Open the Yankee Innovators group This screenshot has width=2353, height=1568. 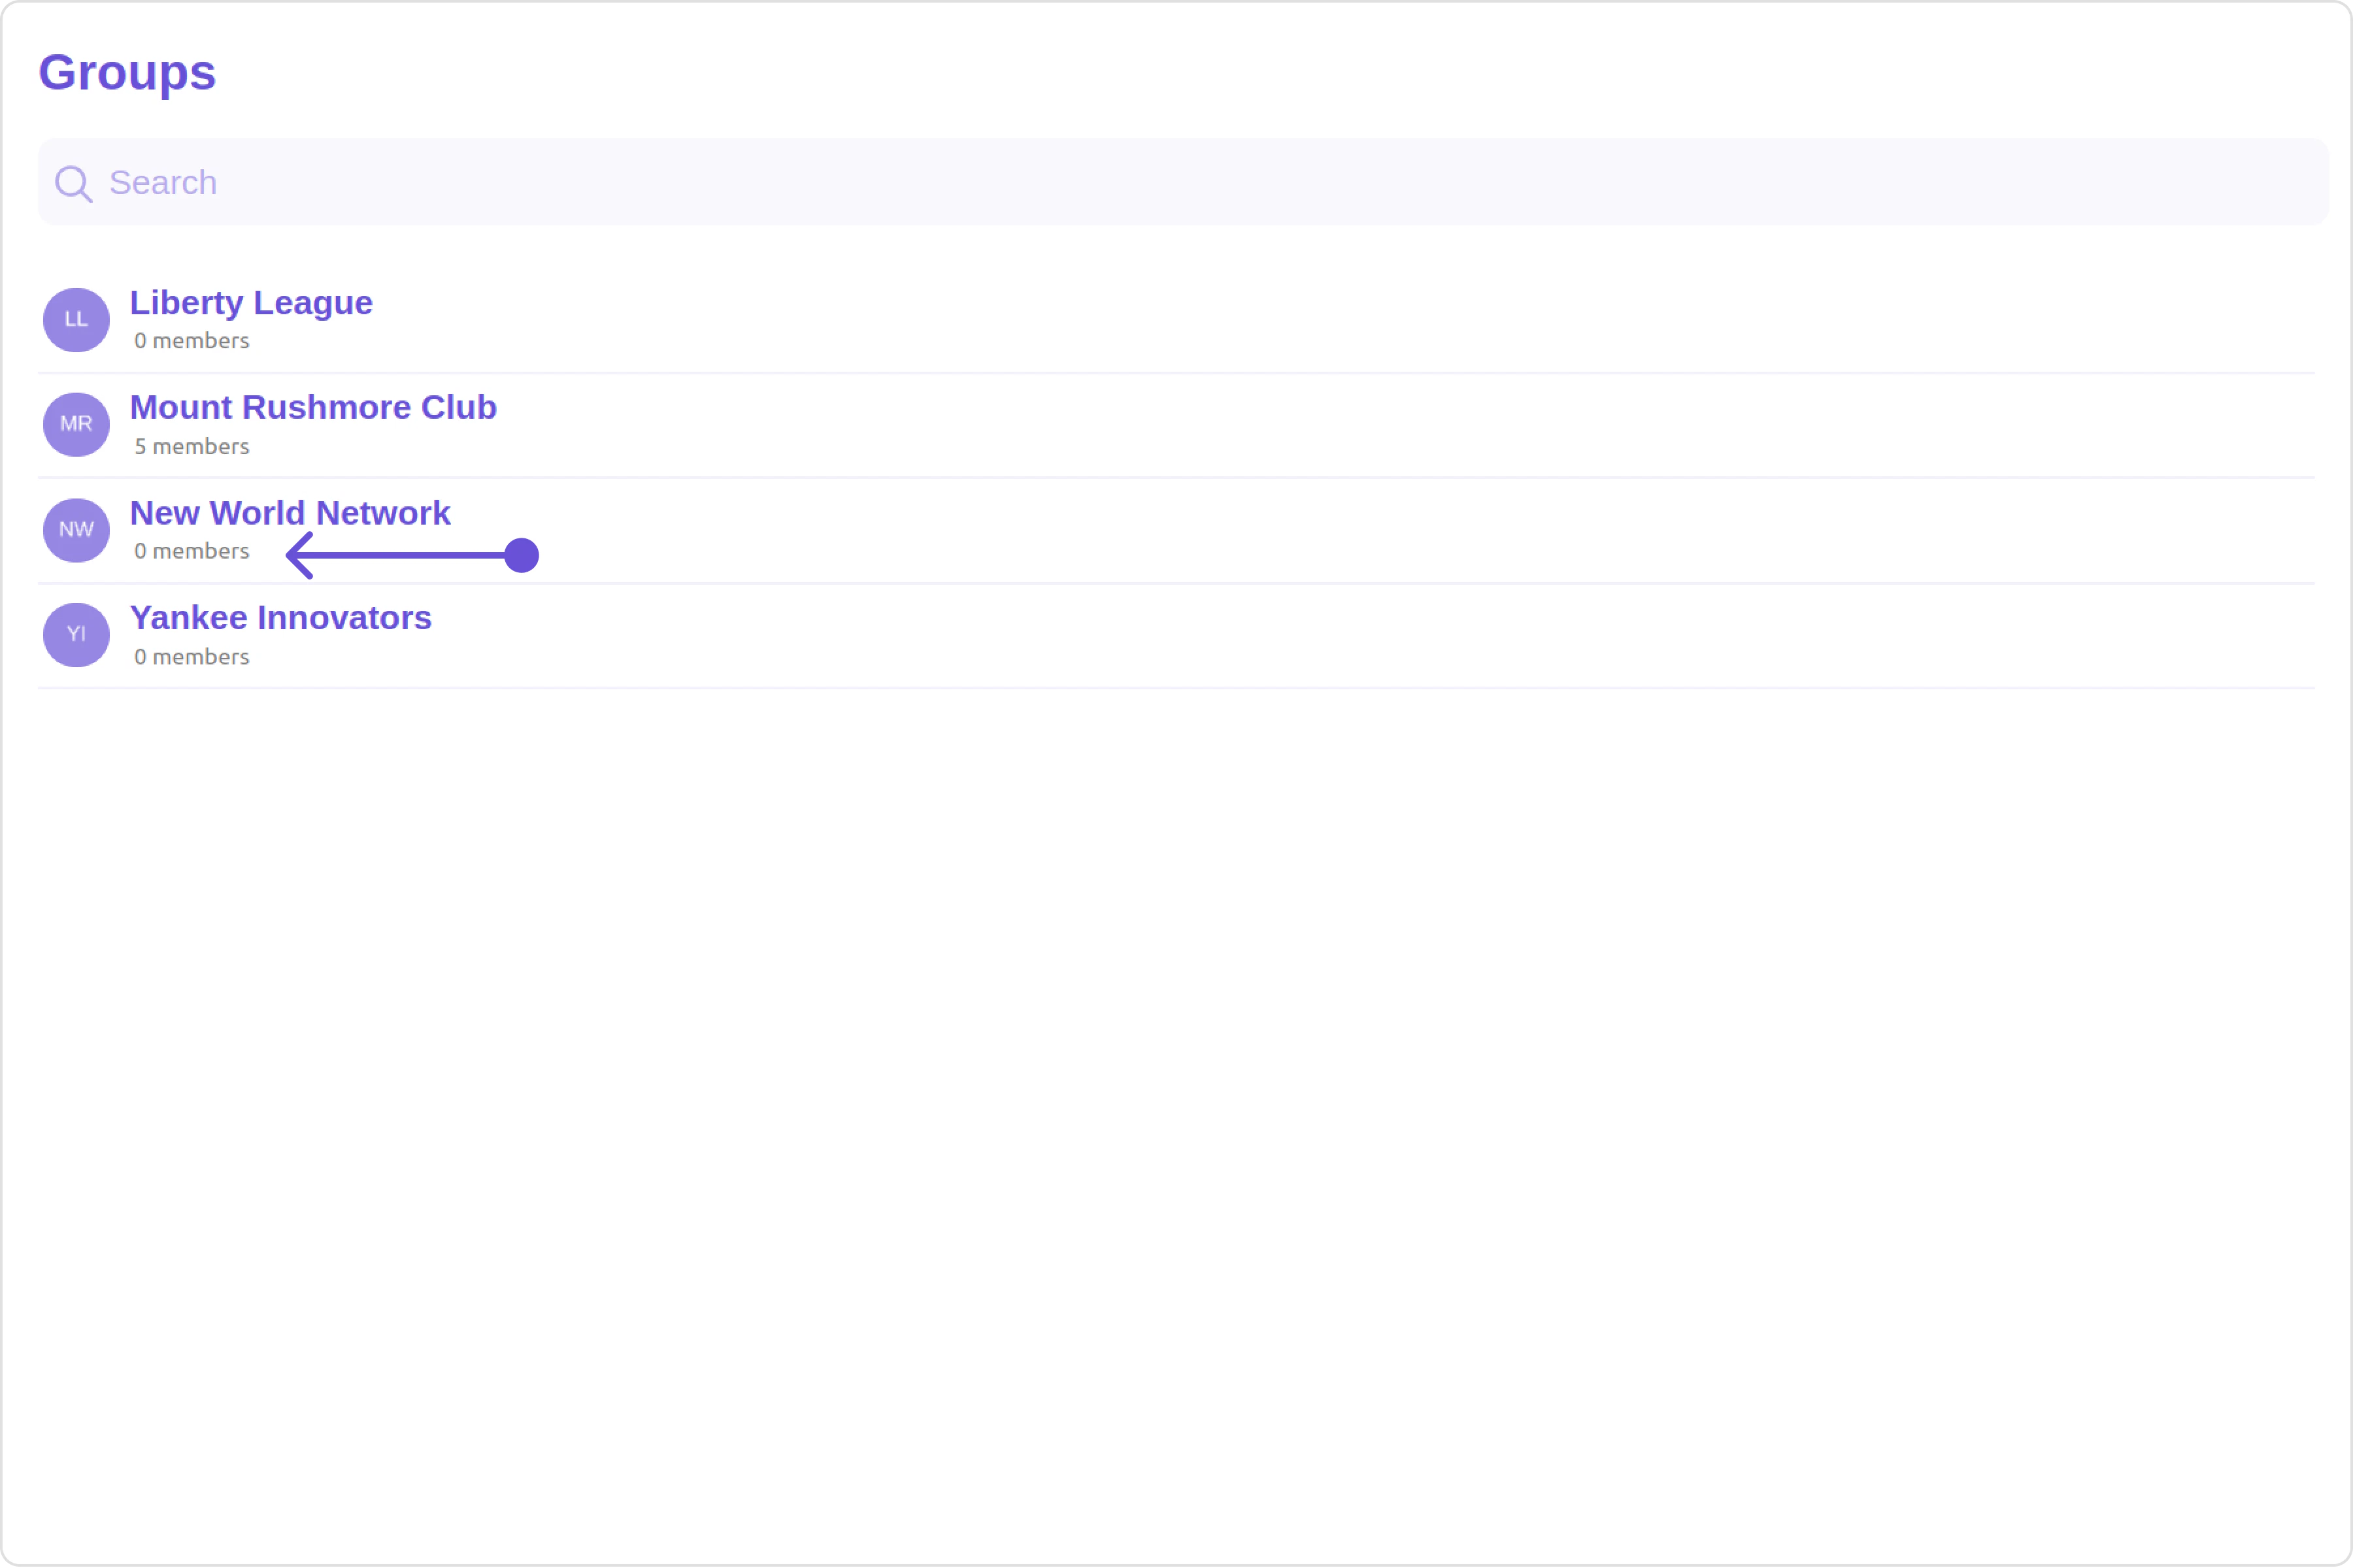[x=280, y=618]
